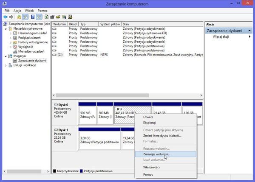Click the Harmonogram zadań clock icon

[x=15, y=33]
